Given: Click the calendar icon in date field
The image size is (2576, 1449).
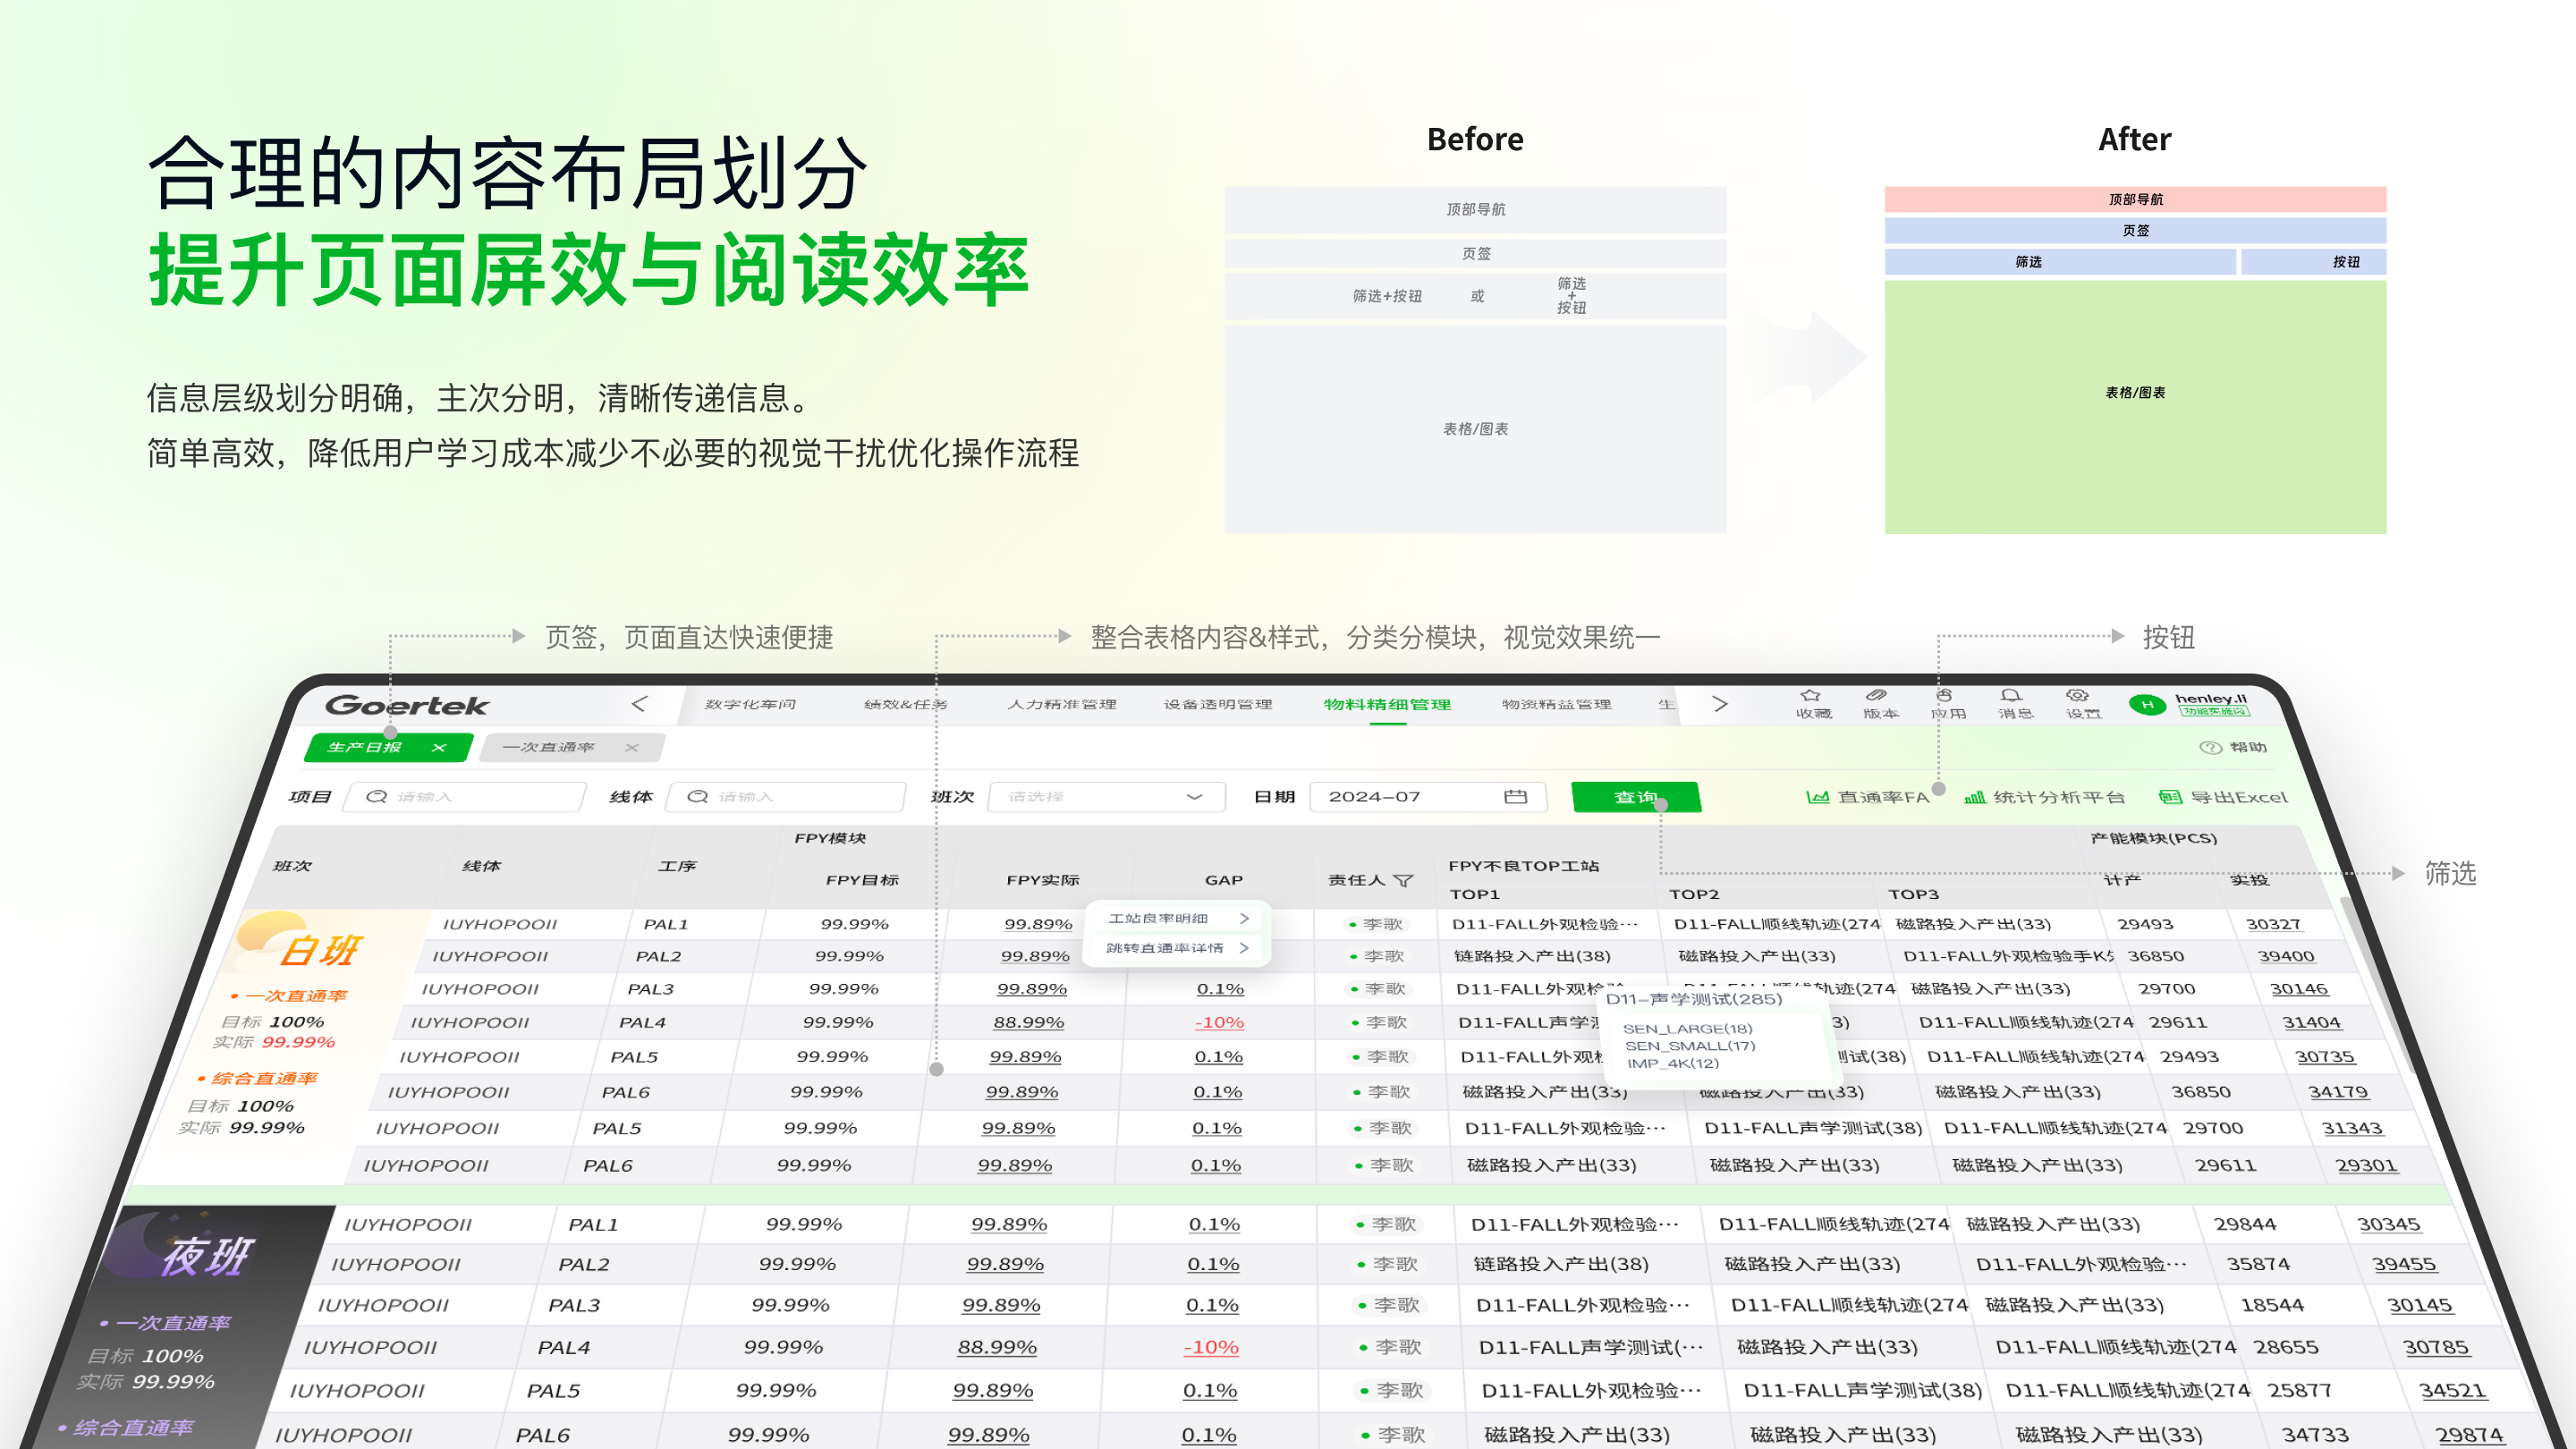Looking at the screenshot, I should point(1516,796).
